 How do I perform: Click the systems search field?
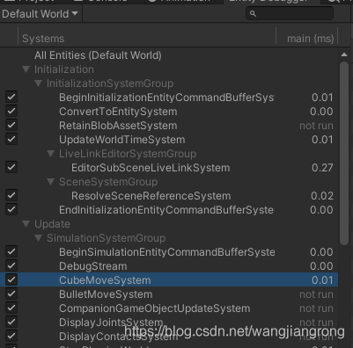pyautogui.click(x=290, y=13)
